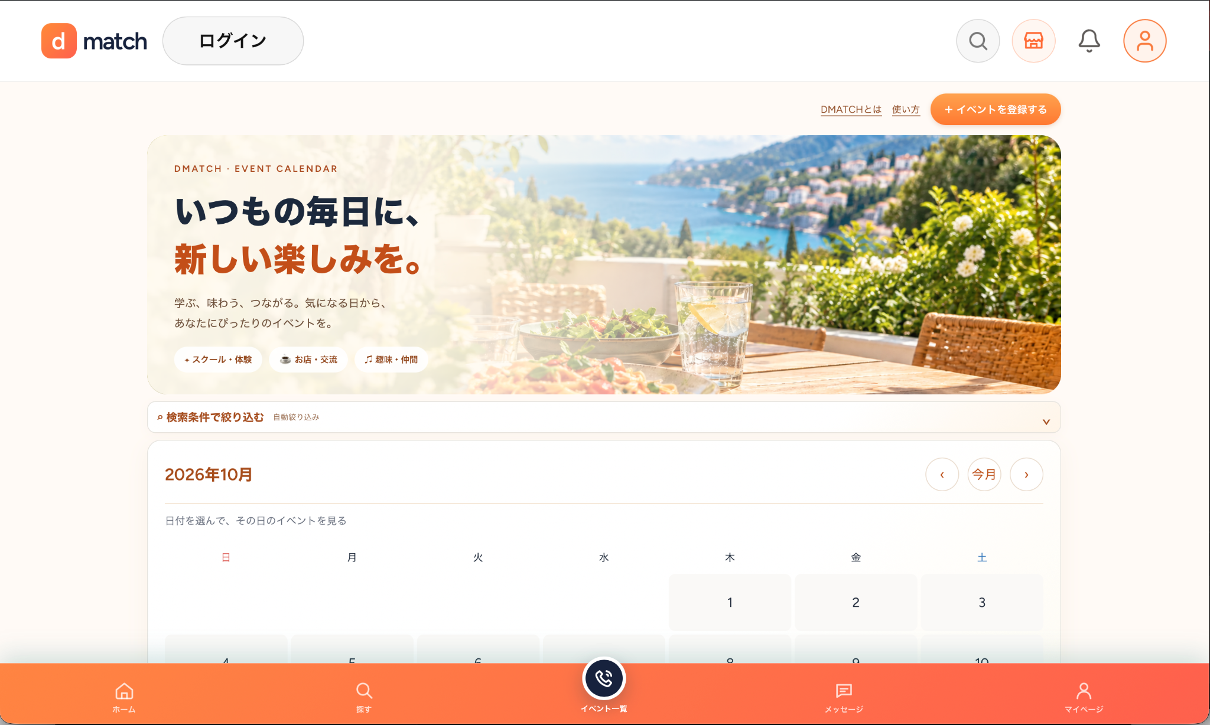Screen dimensions: 1210x725
Task: Open メッセージ in bottom navigation
Action: point(844,697)
